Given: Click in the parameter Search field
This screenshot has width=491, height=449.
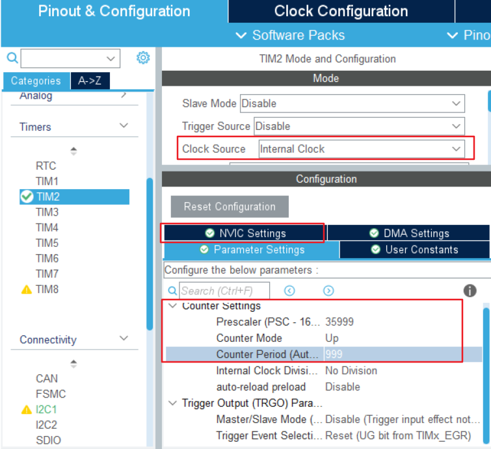Looking at the screenshot, I should tap(224, 291).
